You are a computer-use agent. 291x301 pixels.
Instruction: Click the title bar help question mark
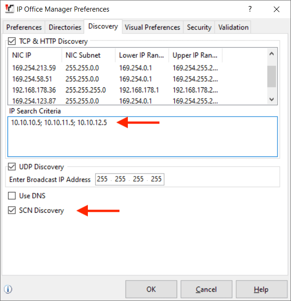250,9
